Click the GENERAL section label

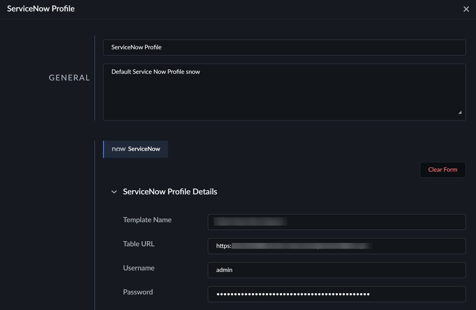pyautogui.click(x=69, y=78)
